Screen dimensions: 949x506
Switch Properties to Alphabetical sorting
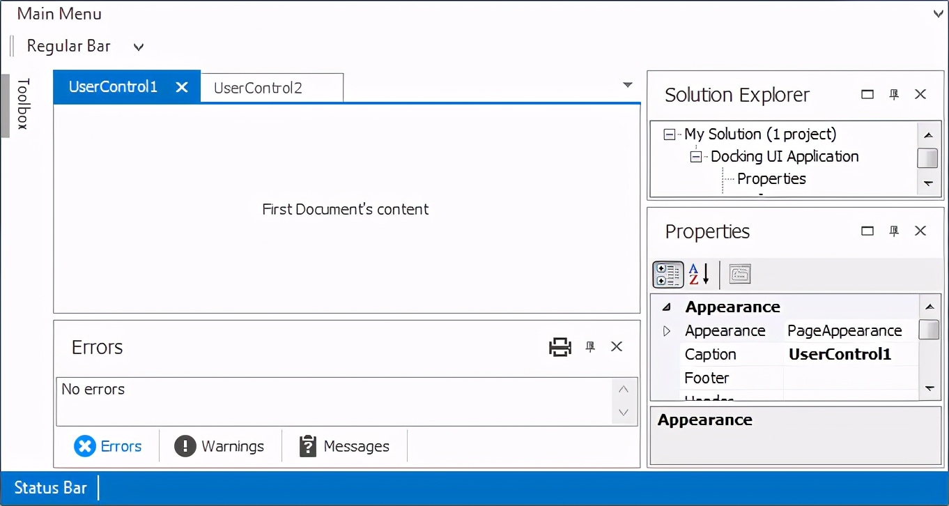click(698, 274)
